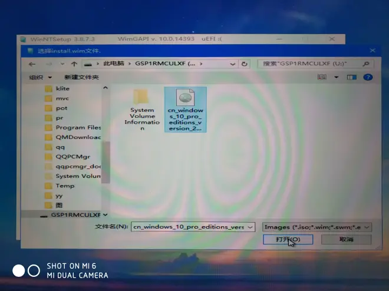The image size is (389, 291).
Task: Open the filename combo box dropdown arrow
Action: (x=250, y=227)
